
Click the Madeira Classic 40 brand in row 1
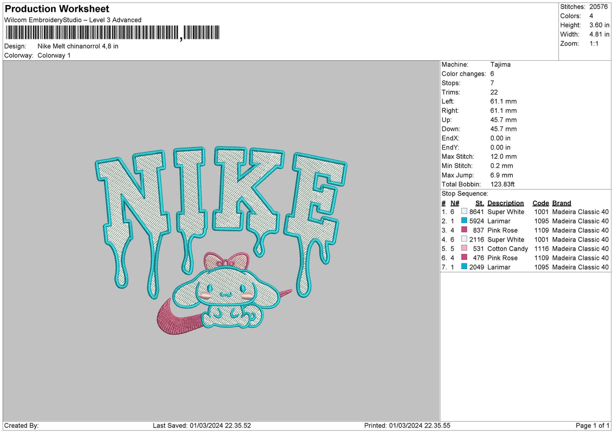point(580,211)
